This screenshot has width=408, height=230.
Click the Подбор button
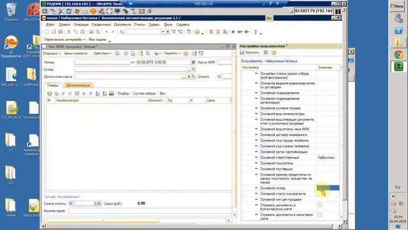pos(123,93)
